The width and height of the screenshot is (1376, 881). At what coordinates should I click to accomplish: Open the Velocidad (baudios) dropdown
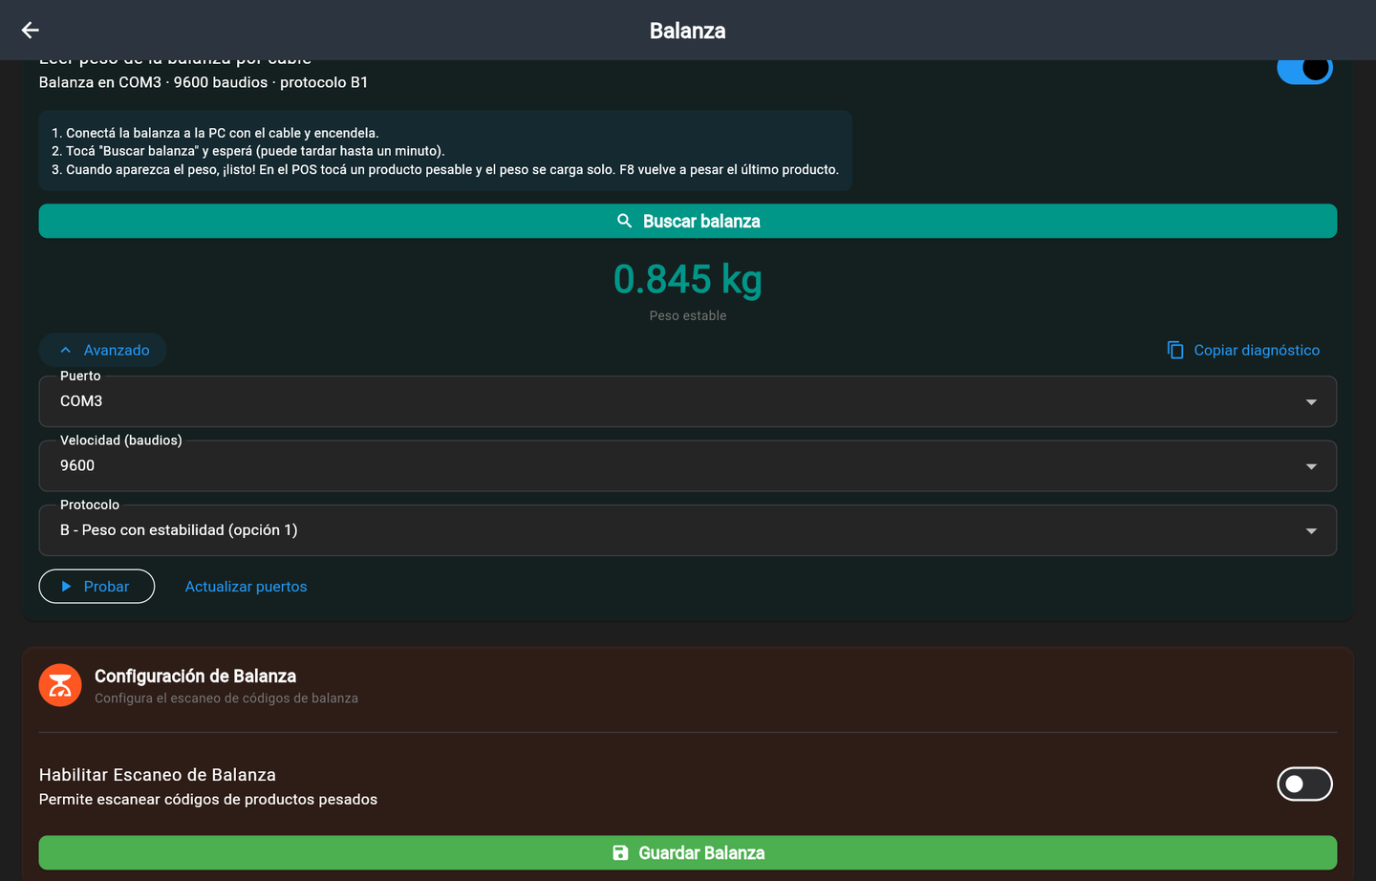[x=688, y=466]
